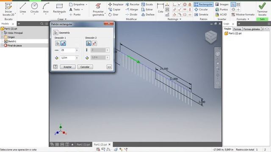The width and height of the screenshot is (271, 152).
Task: Select Sketch1 in model browser
Action: click(10, 41)
